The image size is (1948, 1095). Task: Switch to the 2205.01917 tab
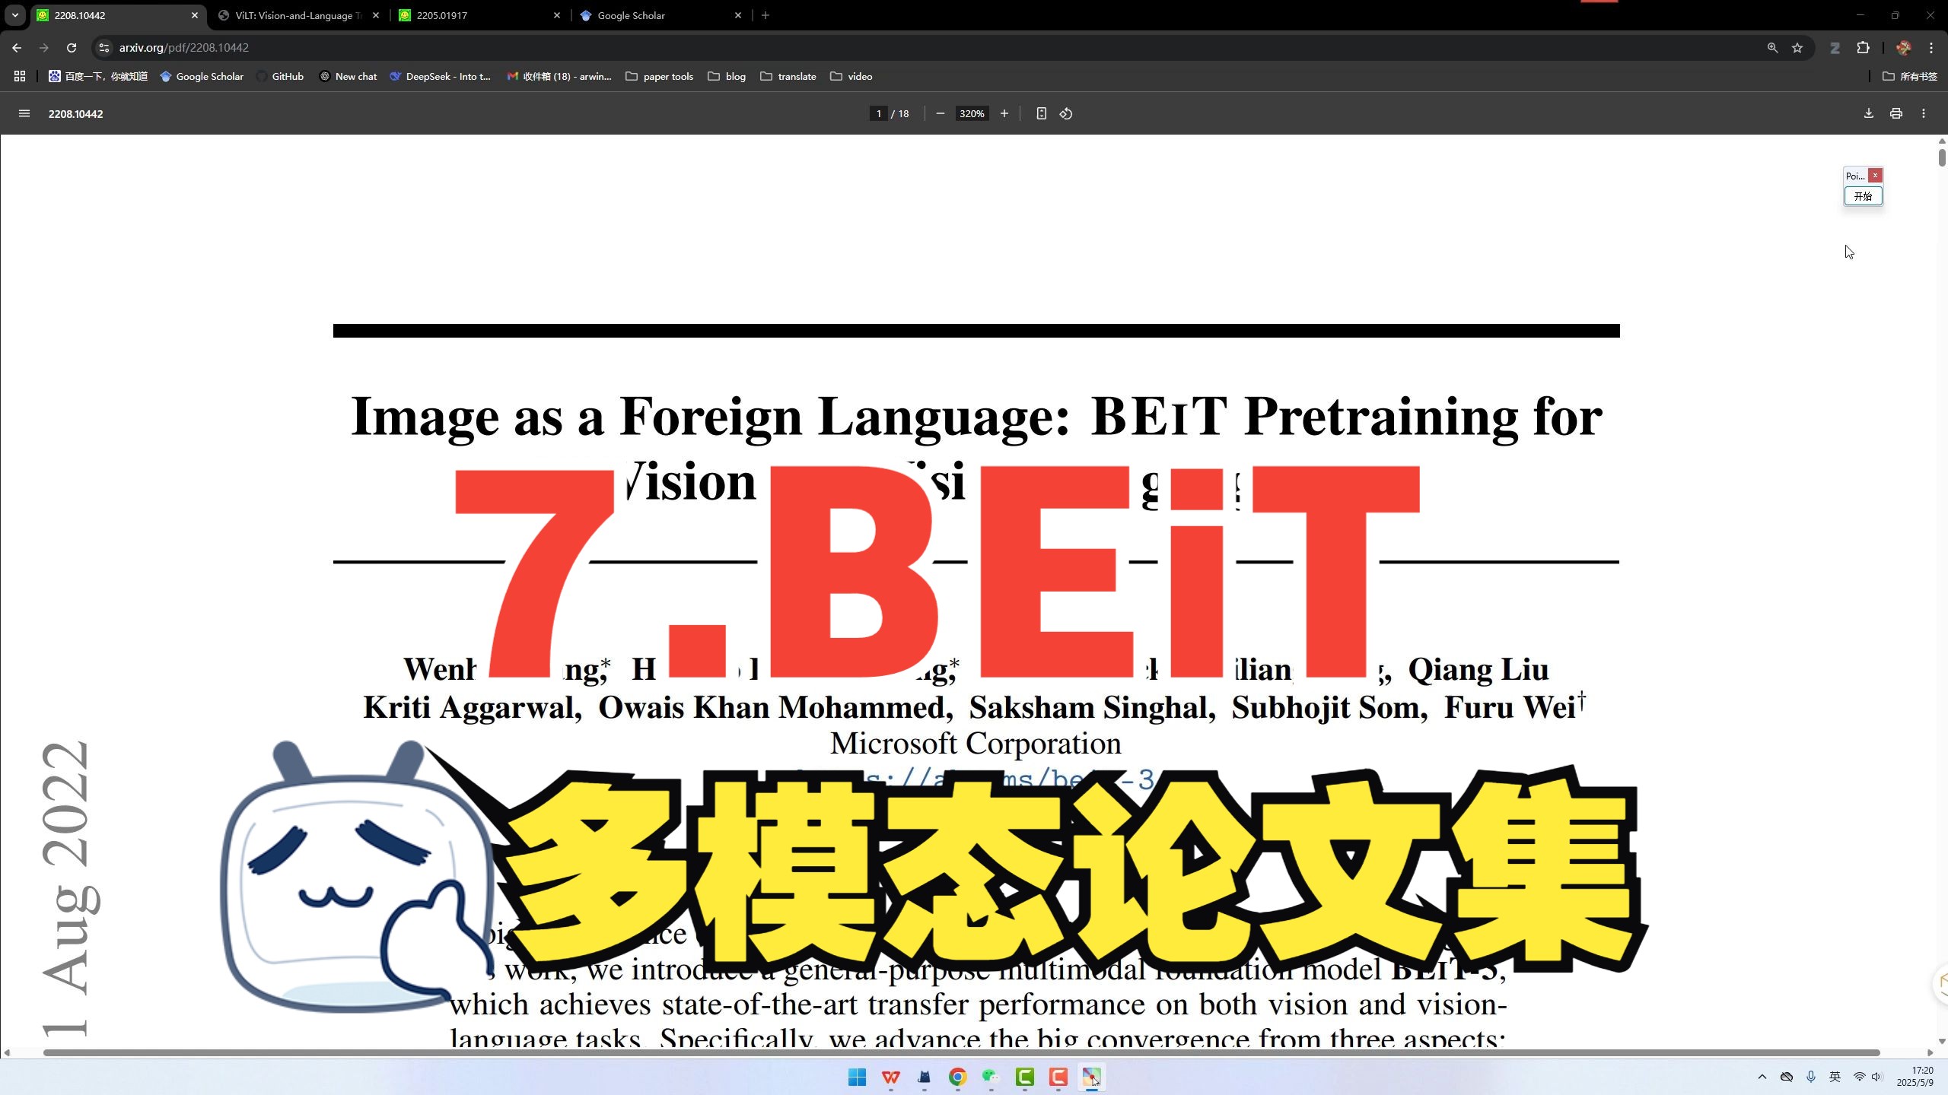click(x=479, y=15)
